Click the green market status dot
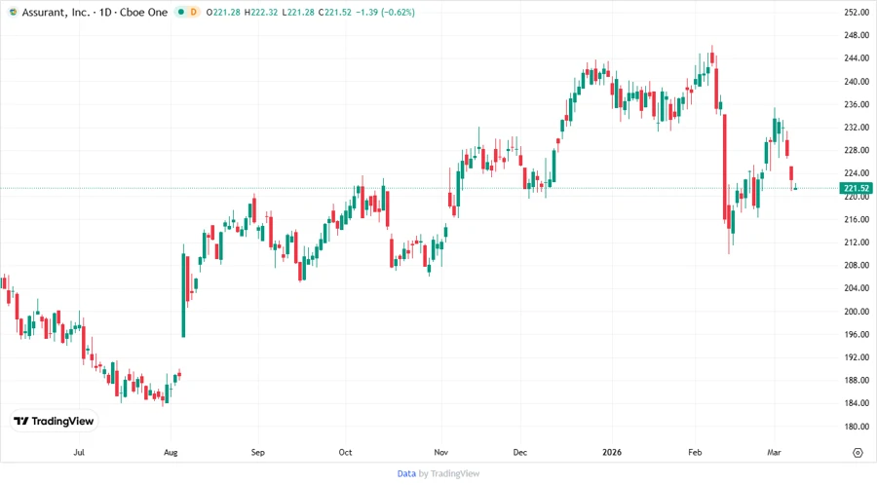Image resolution: width=877 pixels, height=485 pixels. coord(180,12)
